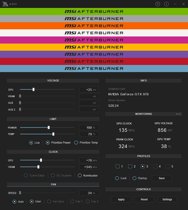Open the help question mark icon

158,4
